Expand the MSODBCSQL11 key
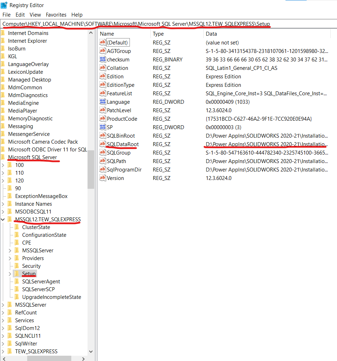 tap(3, 212)
